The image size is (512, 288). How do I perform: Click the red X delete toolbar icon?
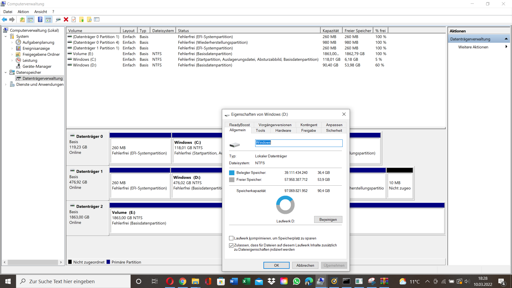[x=66, y=19]
